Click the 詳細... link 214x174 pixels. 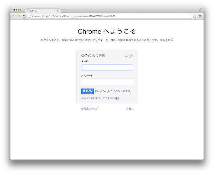pos(130,109)
